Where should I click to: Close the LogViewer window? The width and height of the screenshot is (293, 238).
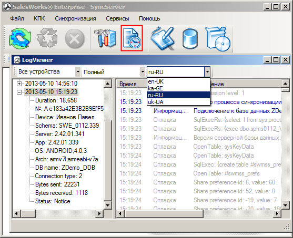tap(286, 60)
